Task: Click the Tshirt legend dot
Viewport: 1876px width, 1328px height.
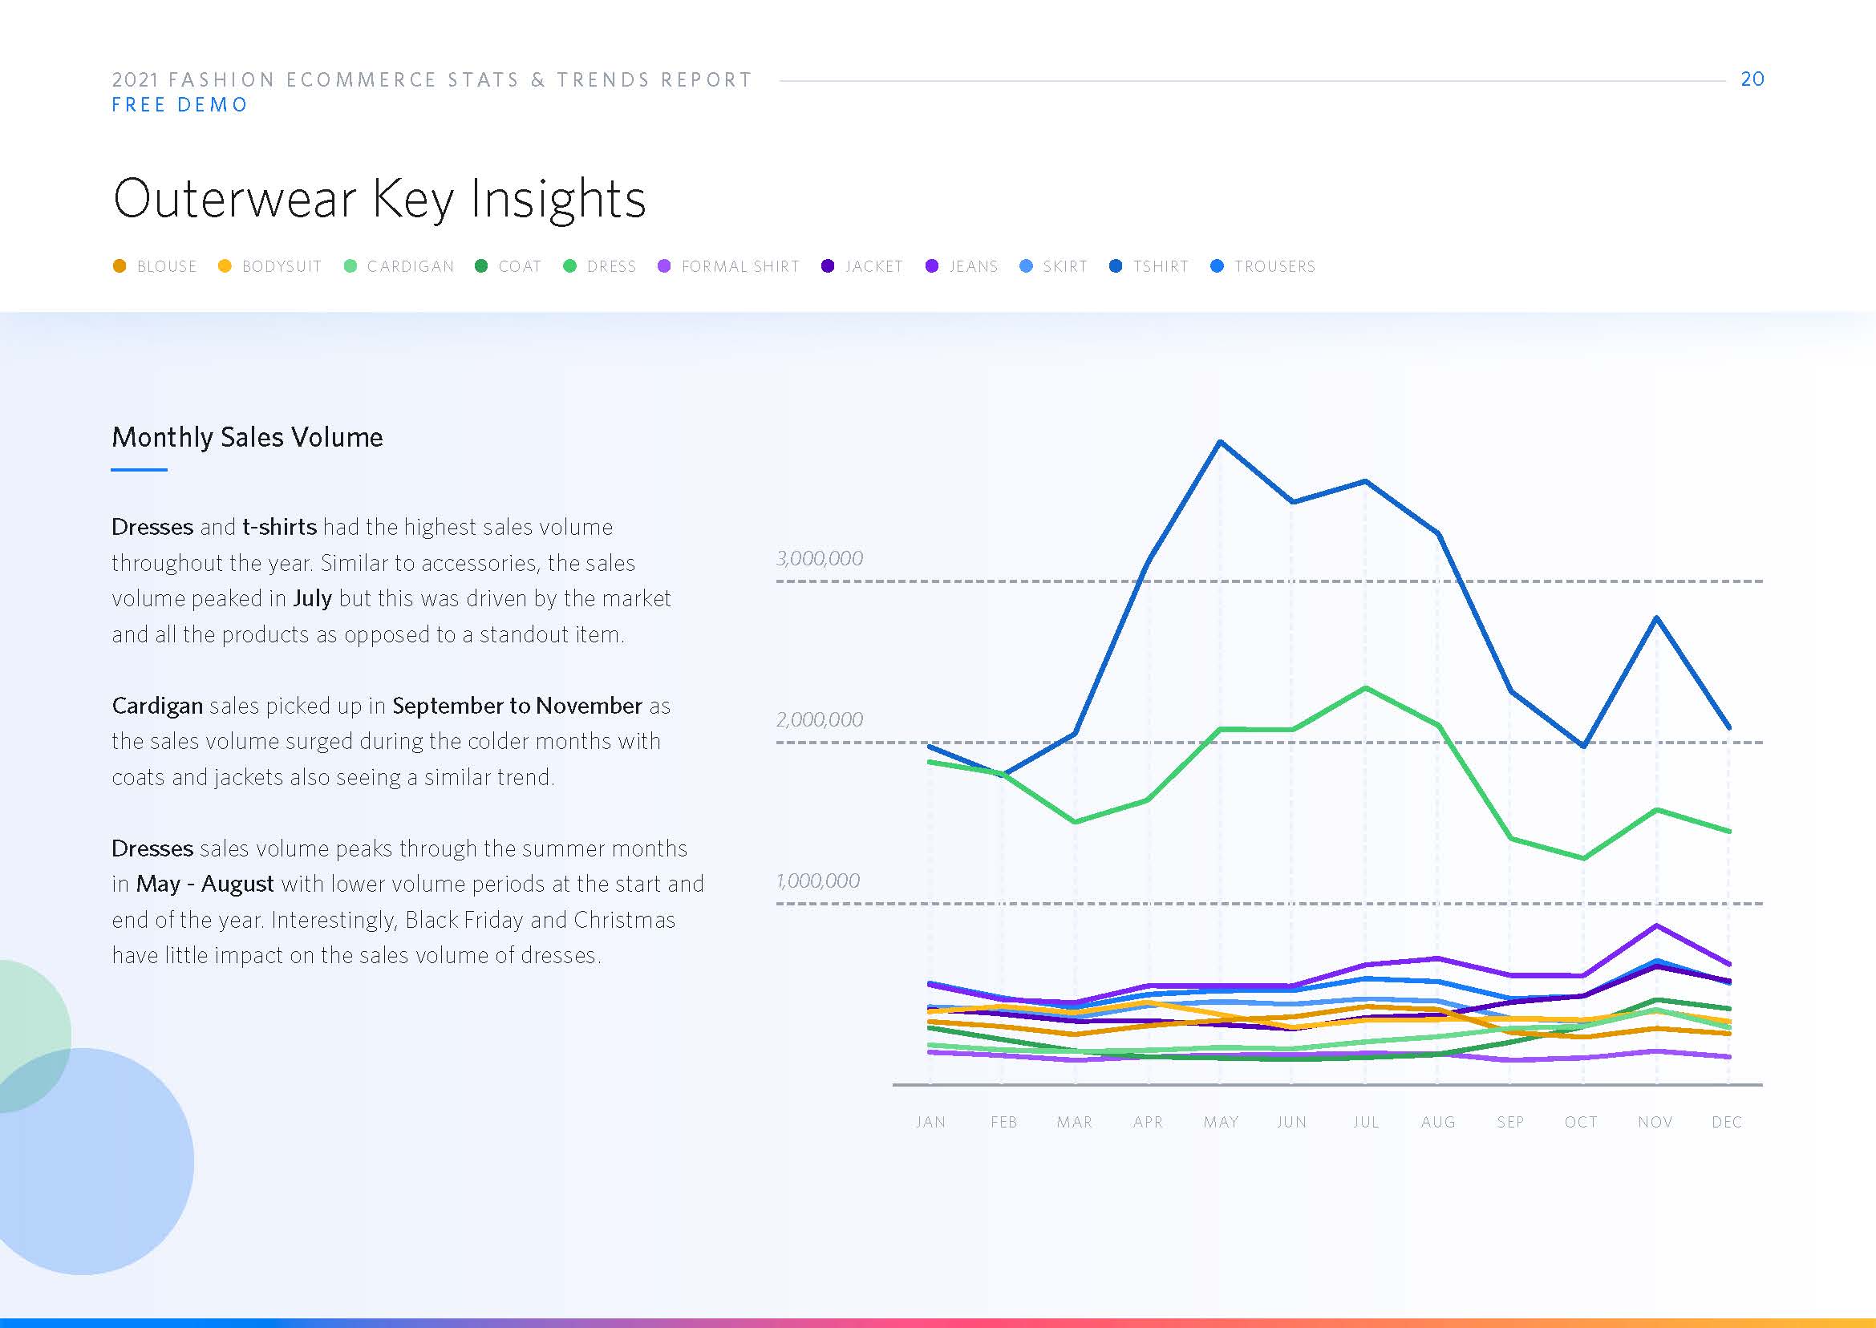Action: pos(1116,265)
